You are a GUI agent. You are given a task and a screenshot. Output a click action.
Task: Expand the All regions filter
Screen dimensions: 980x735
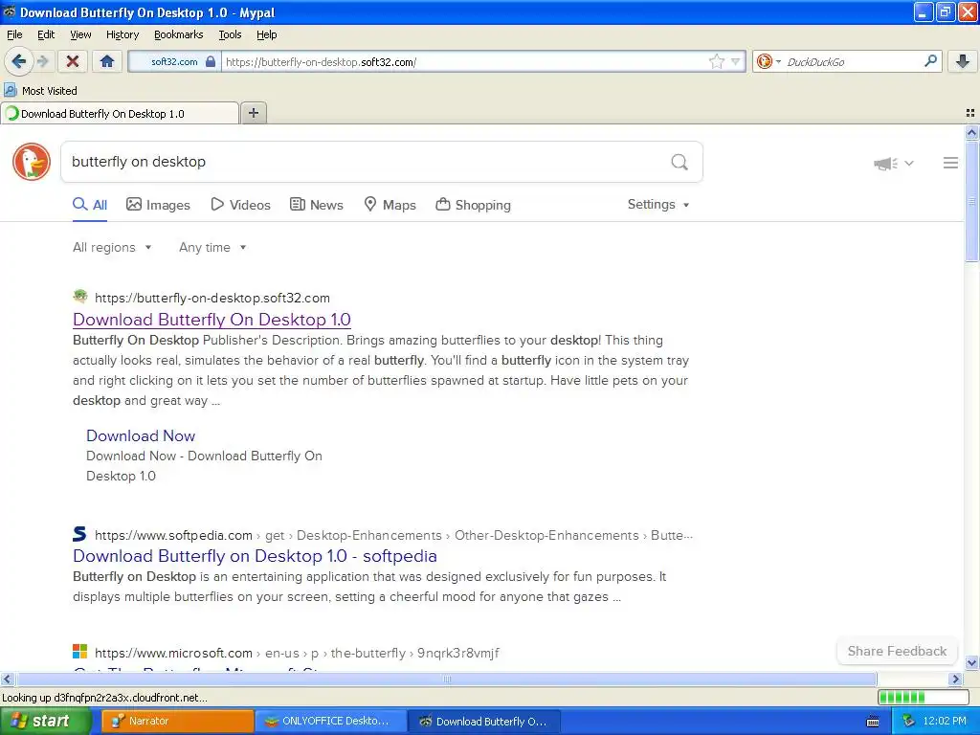pyautogui.click(x=112, y=248)
